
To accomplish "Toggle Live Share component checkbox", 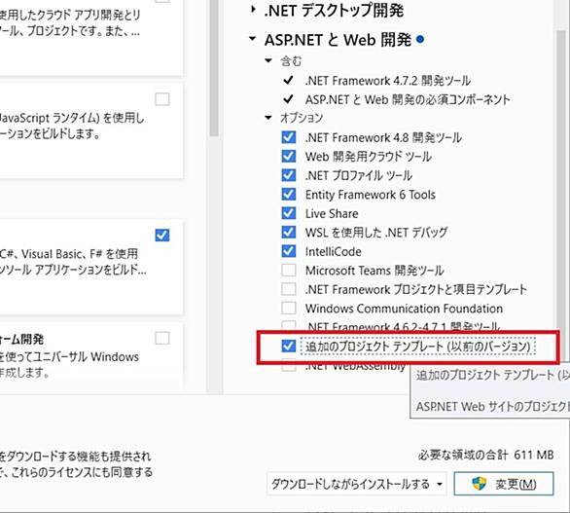I will click(x=289, y=213).
